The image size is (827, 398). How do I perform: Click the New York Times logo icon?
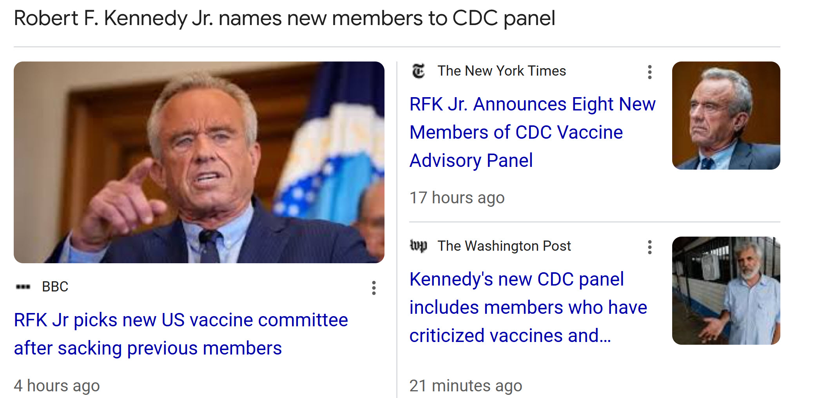418,71
